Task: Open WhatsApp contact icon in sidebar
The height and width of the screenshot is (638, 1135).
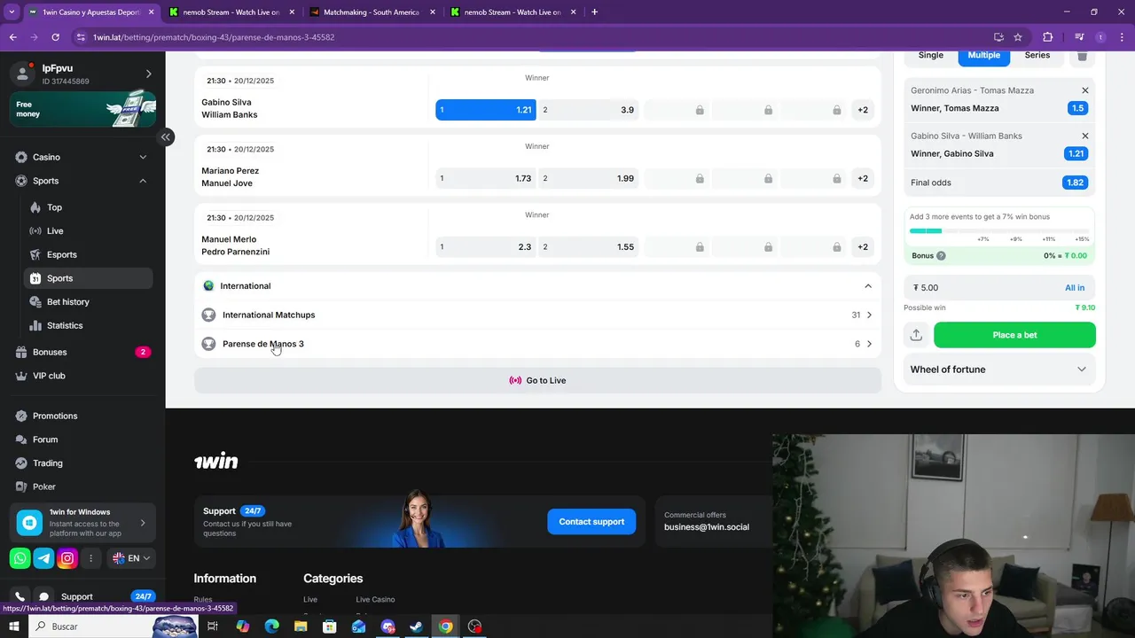Action: 20,558
